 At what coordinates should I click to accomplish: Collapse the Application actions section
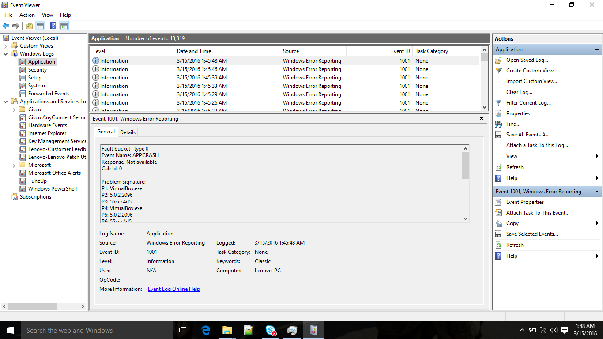tap(597, 49)
